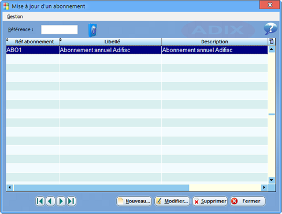The width and height of the screenshot is (282, 214).
Task: Select Description cell 'Abonnement annuel Adifisc'
Action: coord(214,50)
